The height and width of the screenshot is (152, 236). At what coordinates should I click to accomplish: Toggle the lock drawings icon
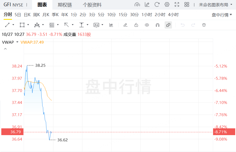136,25
